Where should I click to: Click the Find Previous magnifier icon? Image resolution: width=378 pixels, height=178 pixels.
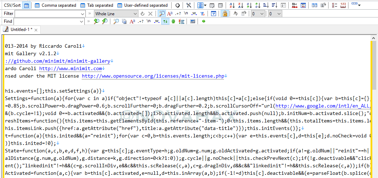point(96,21)
